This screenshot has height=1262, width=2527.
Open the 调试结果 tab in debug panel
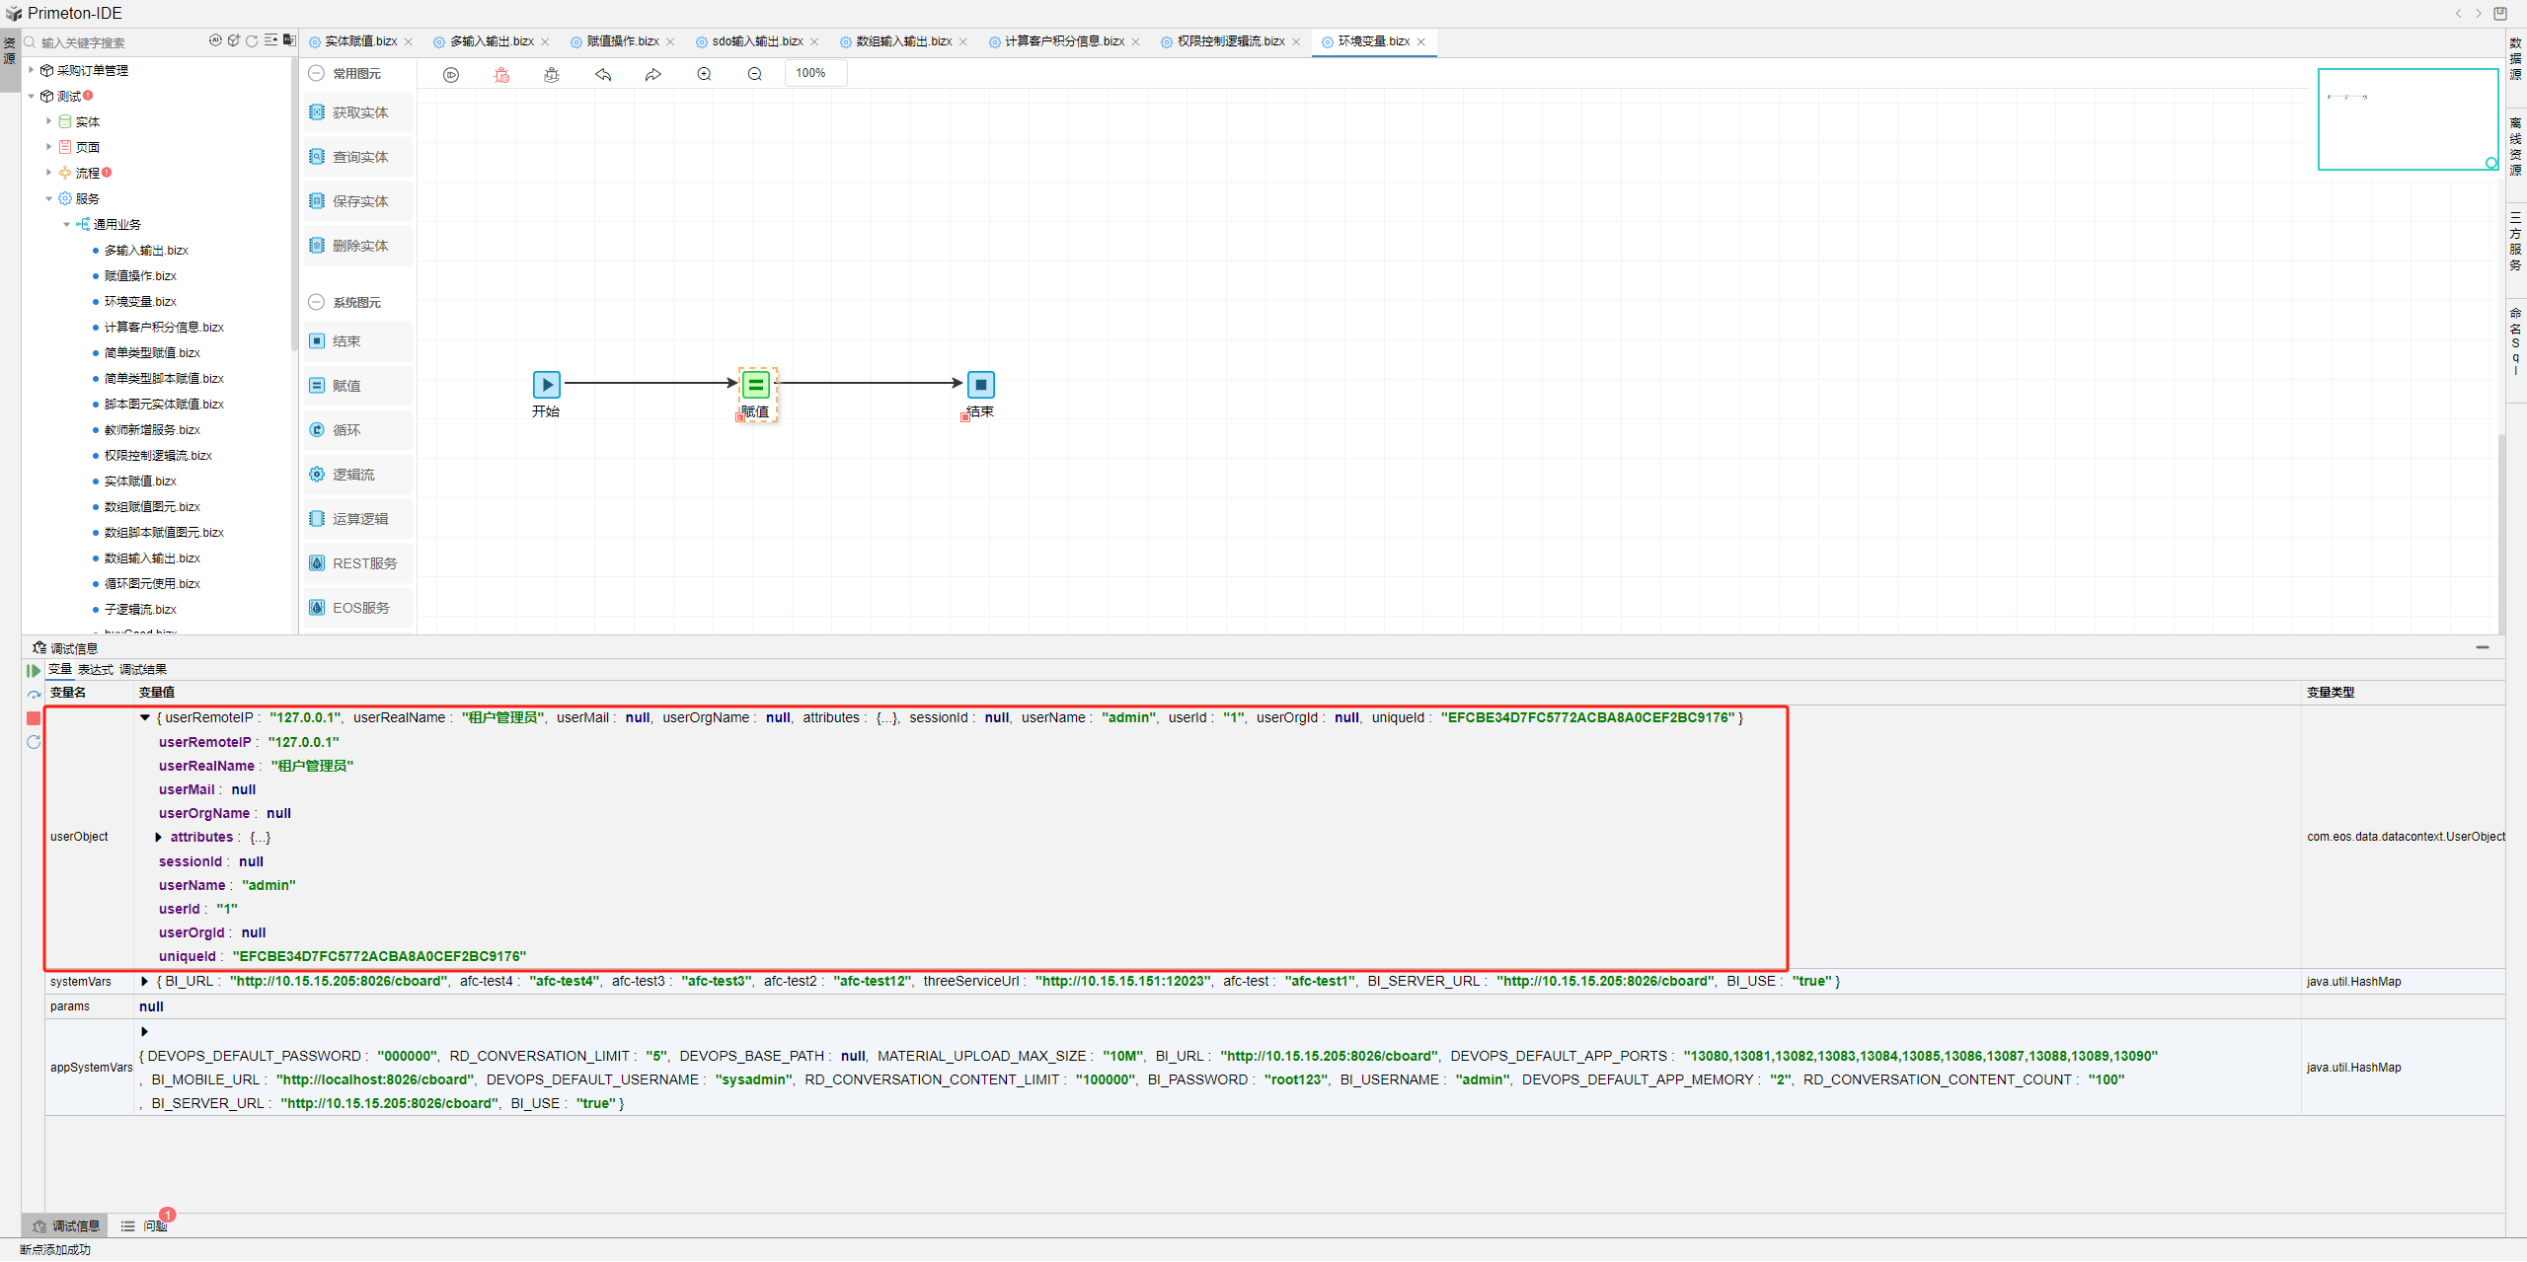[x=143, y=670]
